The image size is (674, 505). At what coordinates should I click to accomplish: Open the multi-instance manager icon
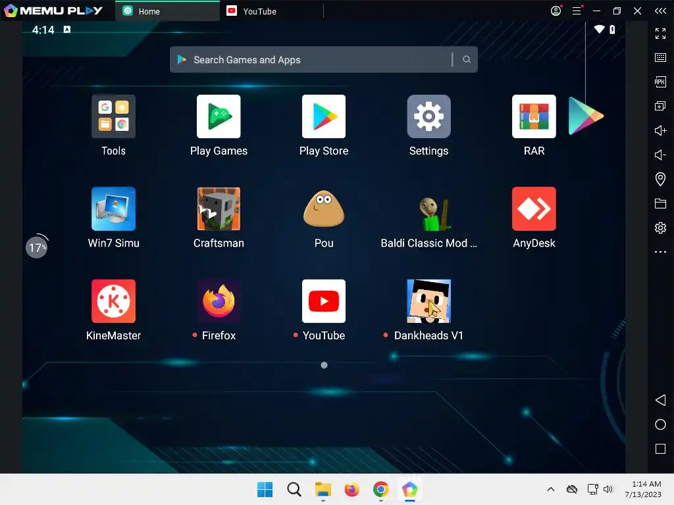[660, 106]
